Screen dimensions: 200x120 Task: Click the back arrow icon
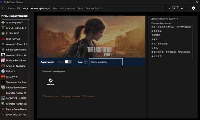pos(3,8)
